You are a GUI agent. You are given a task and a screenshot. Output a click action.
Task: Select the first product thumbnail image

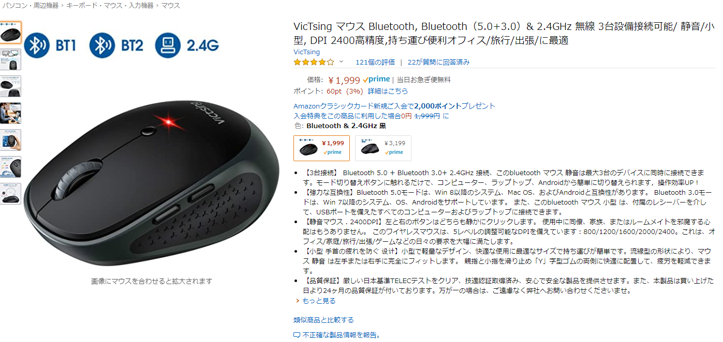(x=10, y=33)
